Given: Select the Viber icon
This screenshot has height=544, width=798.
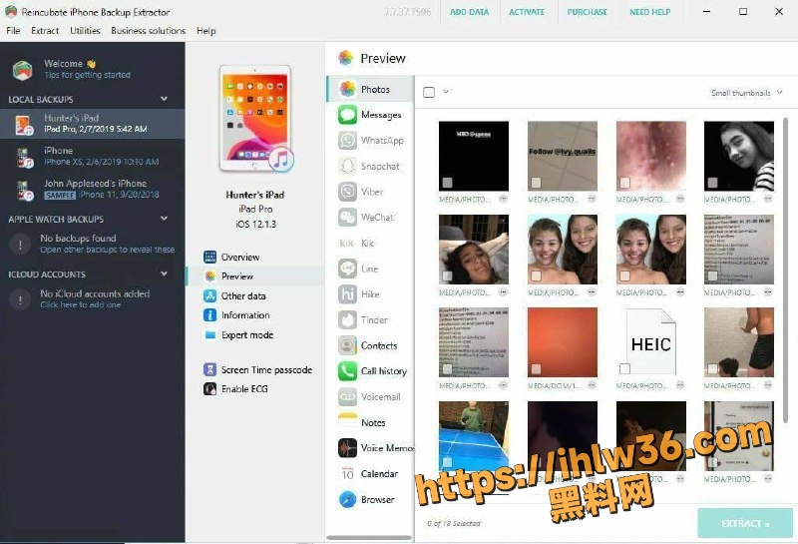Looking at the screenshot, I should pyautogui.click(x=347, y=192).
